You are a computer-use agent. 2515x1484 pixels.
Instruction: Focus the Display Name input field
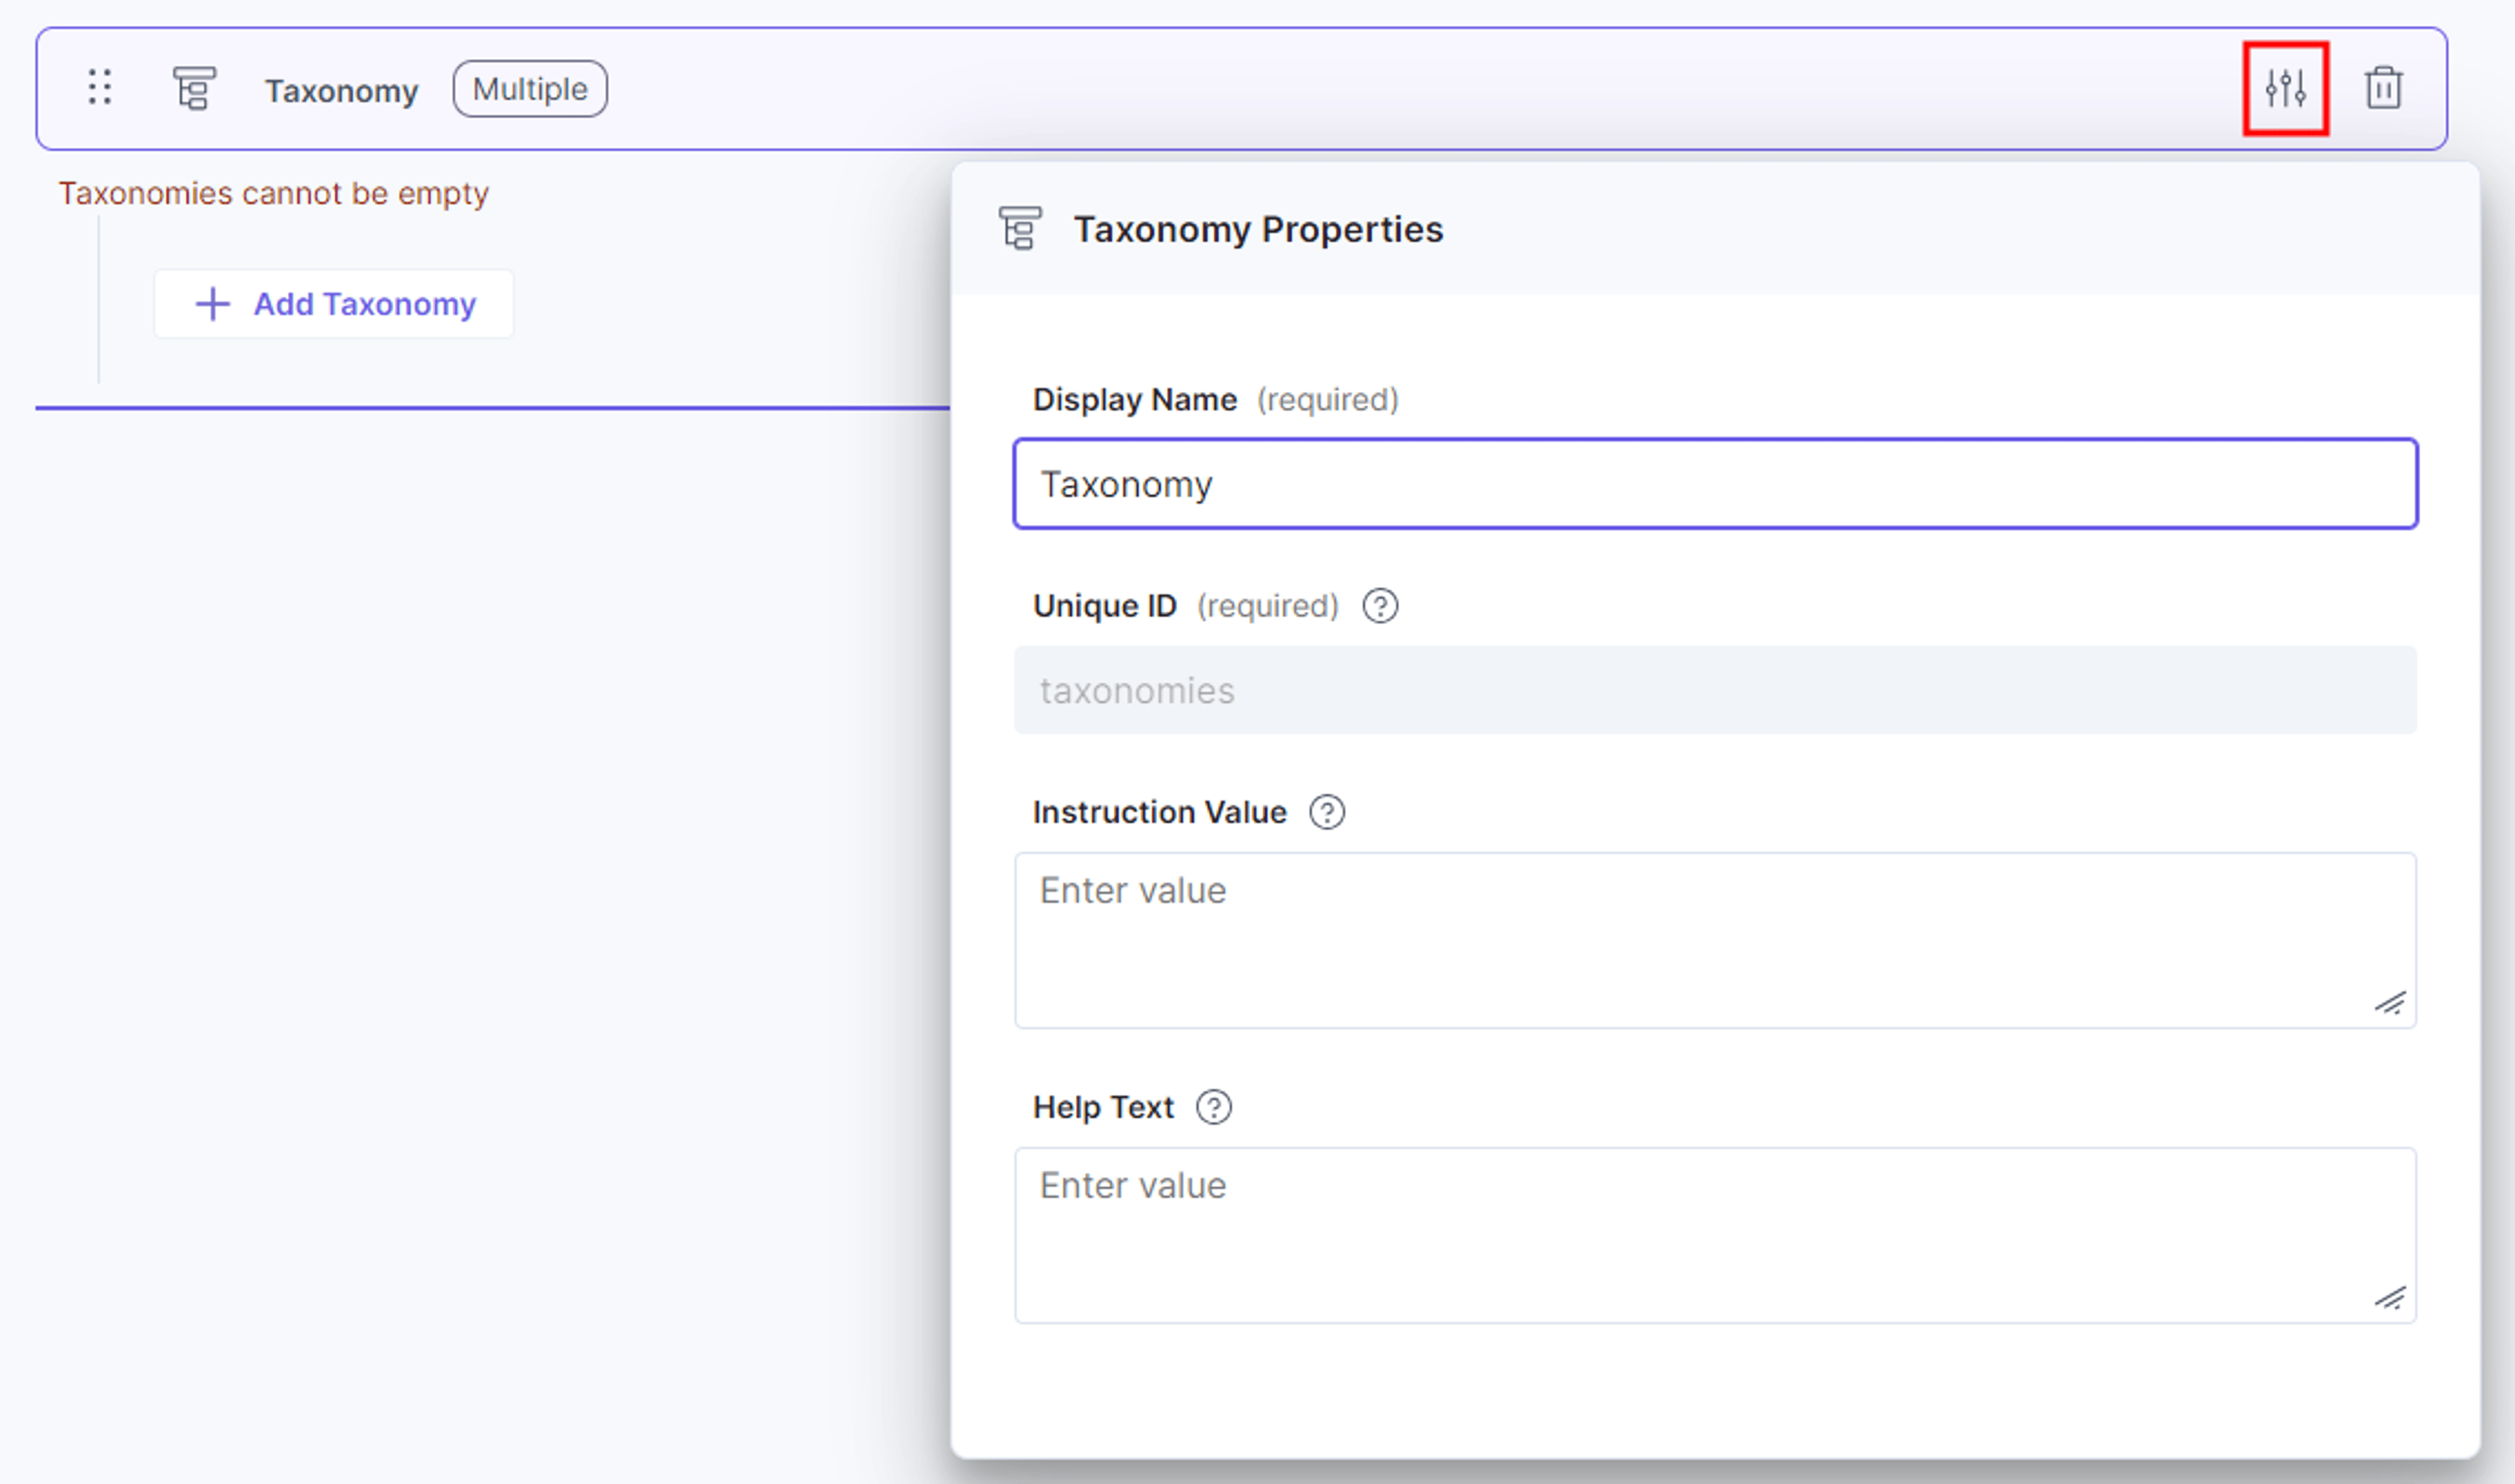(1715, 484)
